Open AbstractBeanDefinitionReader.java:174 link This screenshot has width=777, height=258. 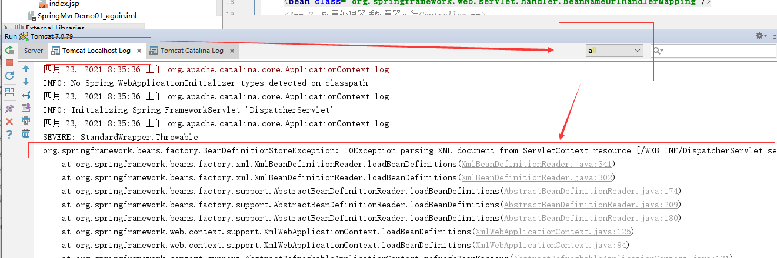(x=592, y=191)
